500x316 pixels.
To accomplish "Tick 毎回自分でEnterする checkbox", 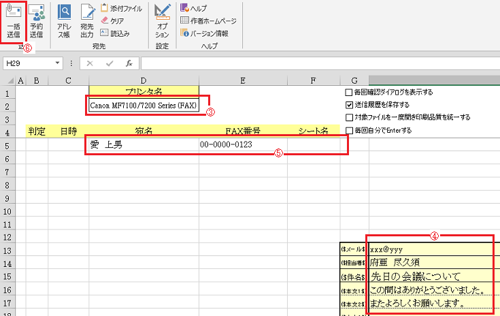I will pos(349,130).
